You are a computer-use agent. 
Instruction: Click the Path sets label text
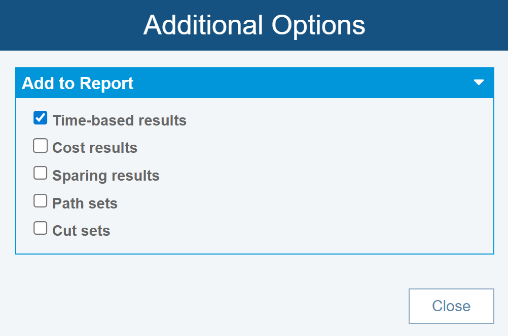[x=85, y=203]
